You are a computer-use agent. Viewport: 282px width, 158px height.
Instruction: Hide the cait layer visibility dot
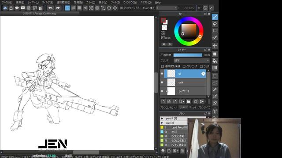click(x=162, y=83)
